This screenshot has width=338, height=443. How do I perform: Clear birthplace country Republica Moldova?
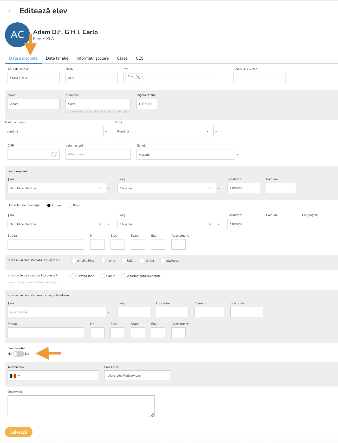pyautogui.click(x=100, y=188)
